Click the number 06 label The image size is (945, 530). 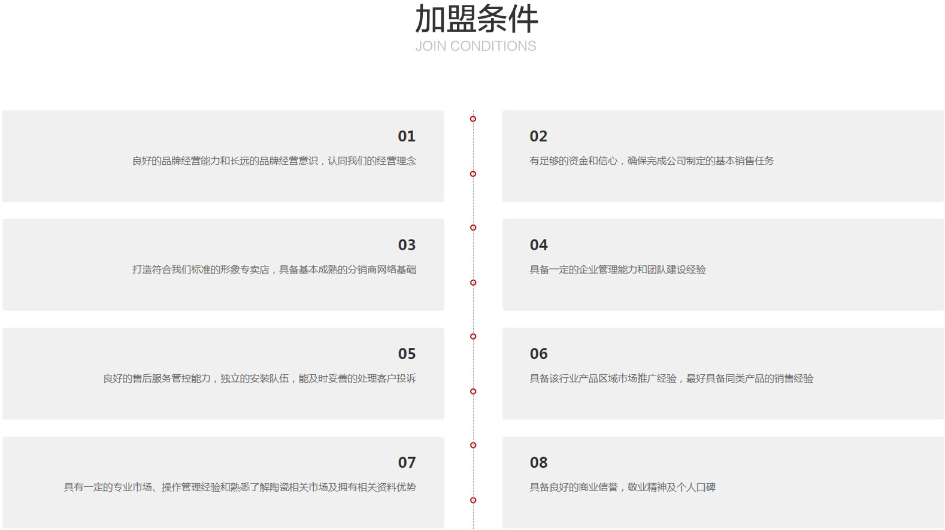(x=538, y=354)
